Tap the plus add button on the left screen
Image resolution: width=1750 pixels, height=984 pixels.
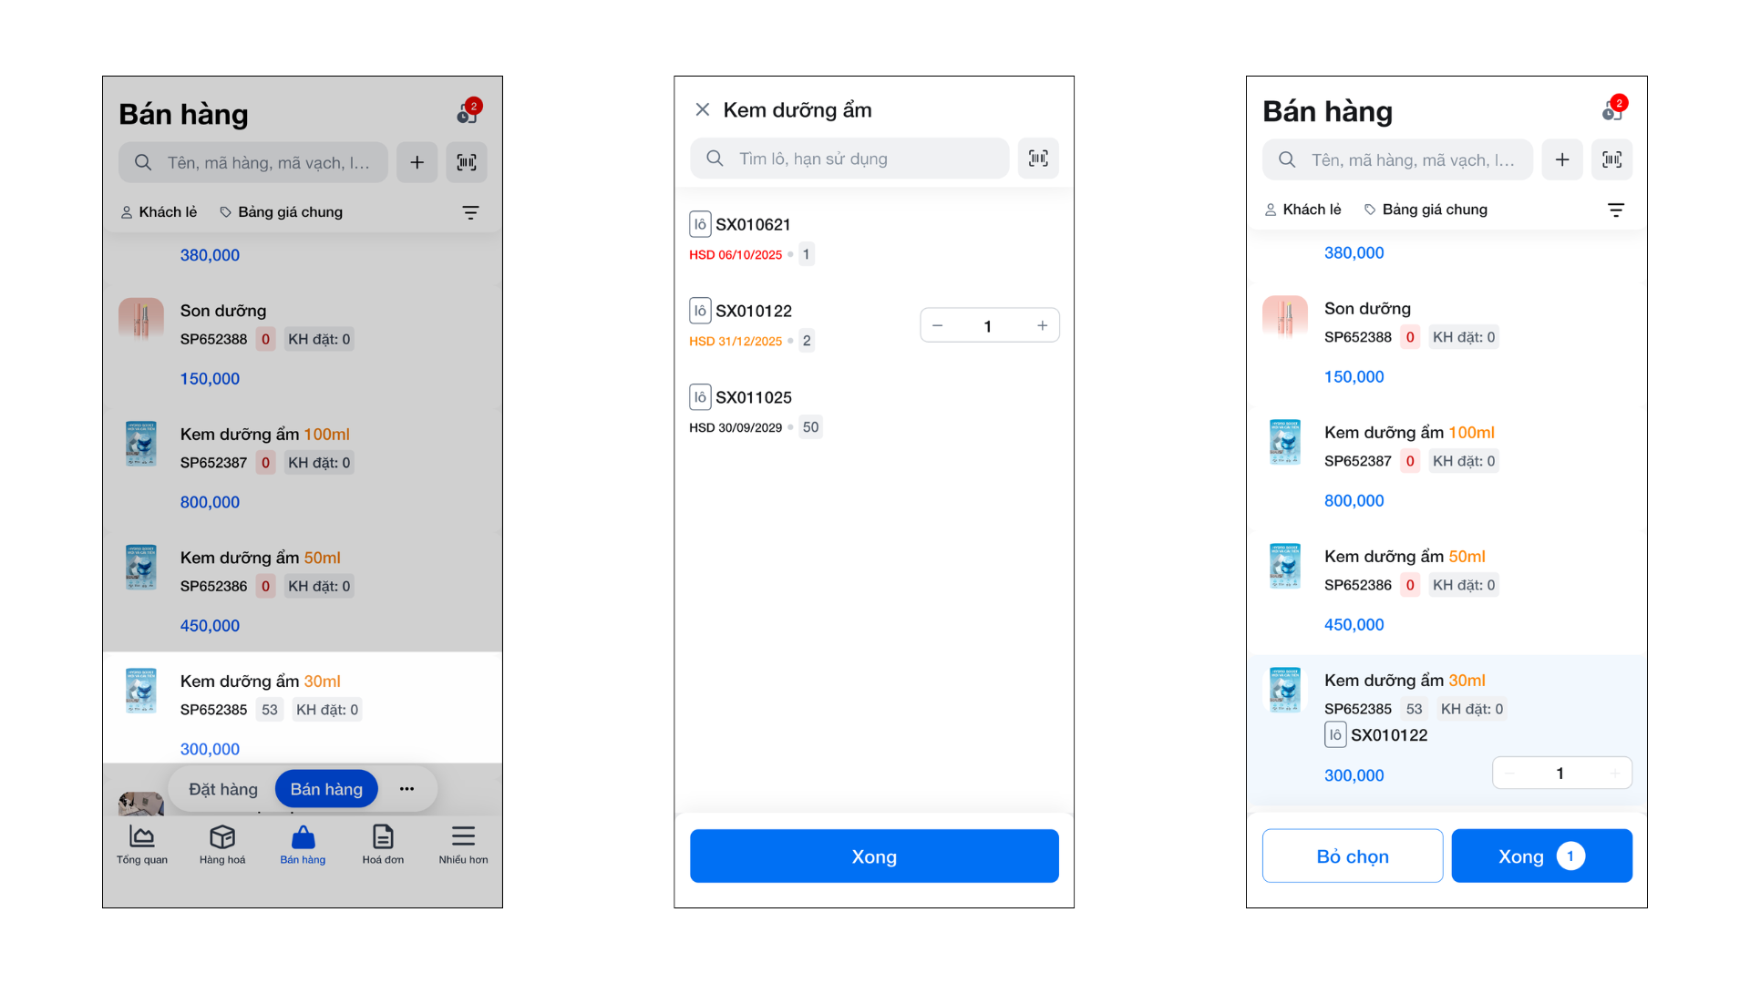[417, 162]
